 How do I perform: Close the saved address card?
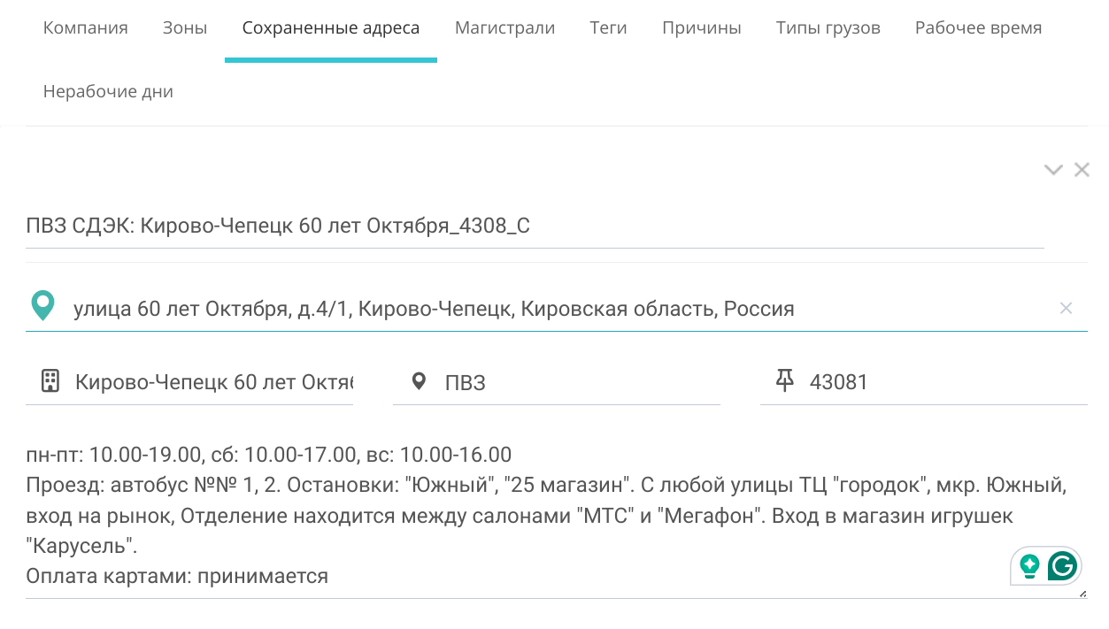tap(1082, 170)
